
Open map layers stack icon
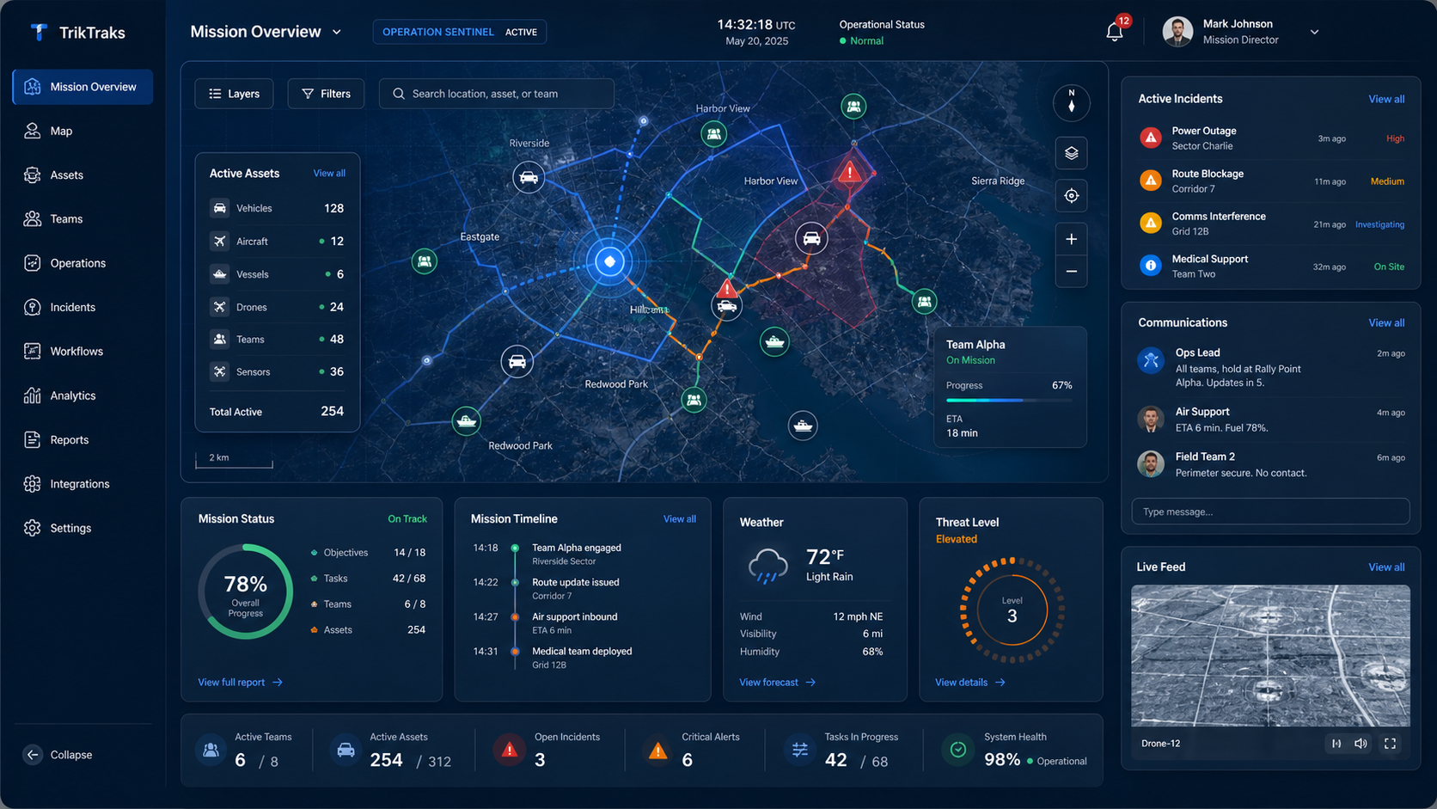point(1071,153)
